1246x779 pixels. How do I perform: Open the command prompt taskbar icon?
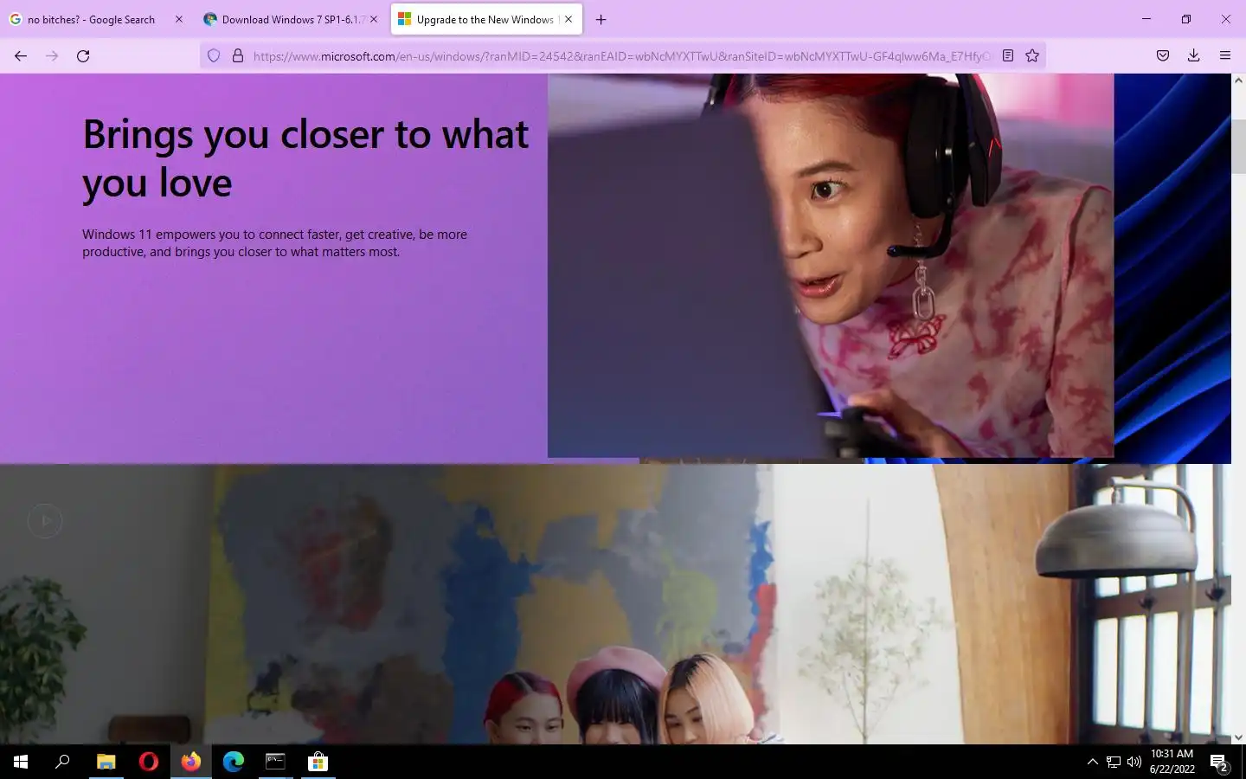click(275, 762)
